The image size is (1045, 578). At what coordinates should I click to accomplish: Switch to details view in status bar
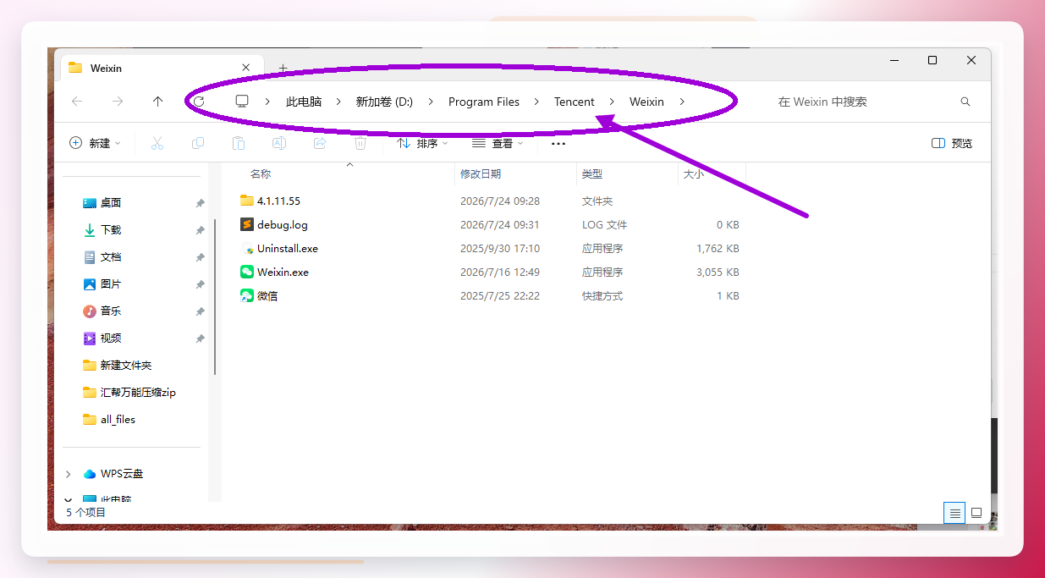(x=954, y=513)
